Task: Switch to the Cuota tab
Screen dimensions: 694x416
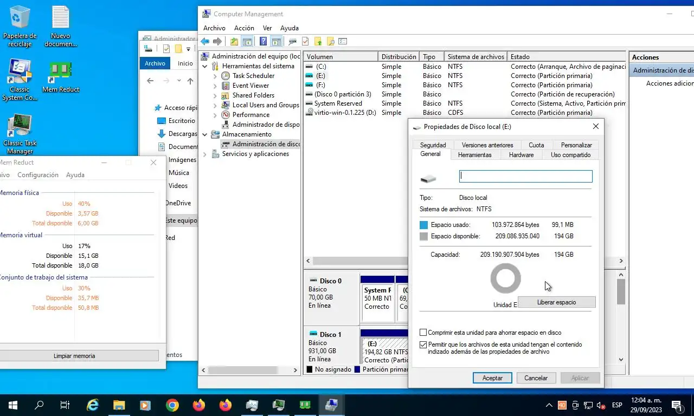Action: click(x=536, y=145)
